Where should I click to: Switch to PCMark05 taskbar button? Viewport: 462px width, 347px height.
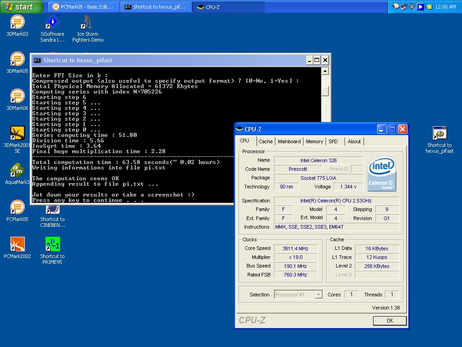83,7
